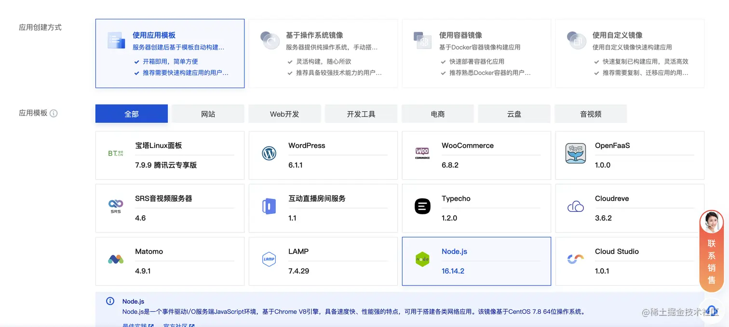Select the Cloudreve cloud icon
The image size is (729, 327).
tap(576, 207)
